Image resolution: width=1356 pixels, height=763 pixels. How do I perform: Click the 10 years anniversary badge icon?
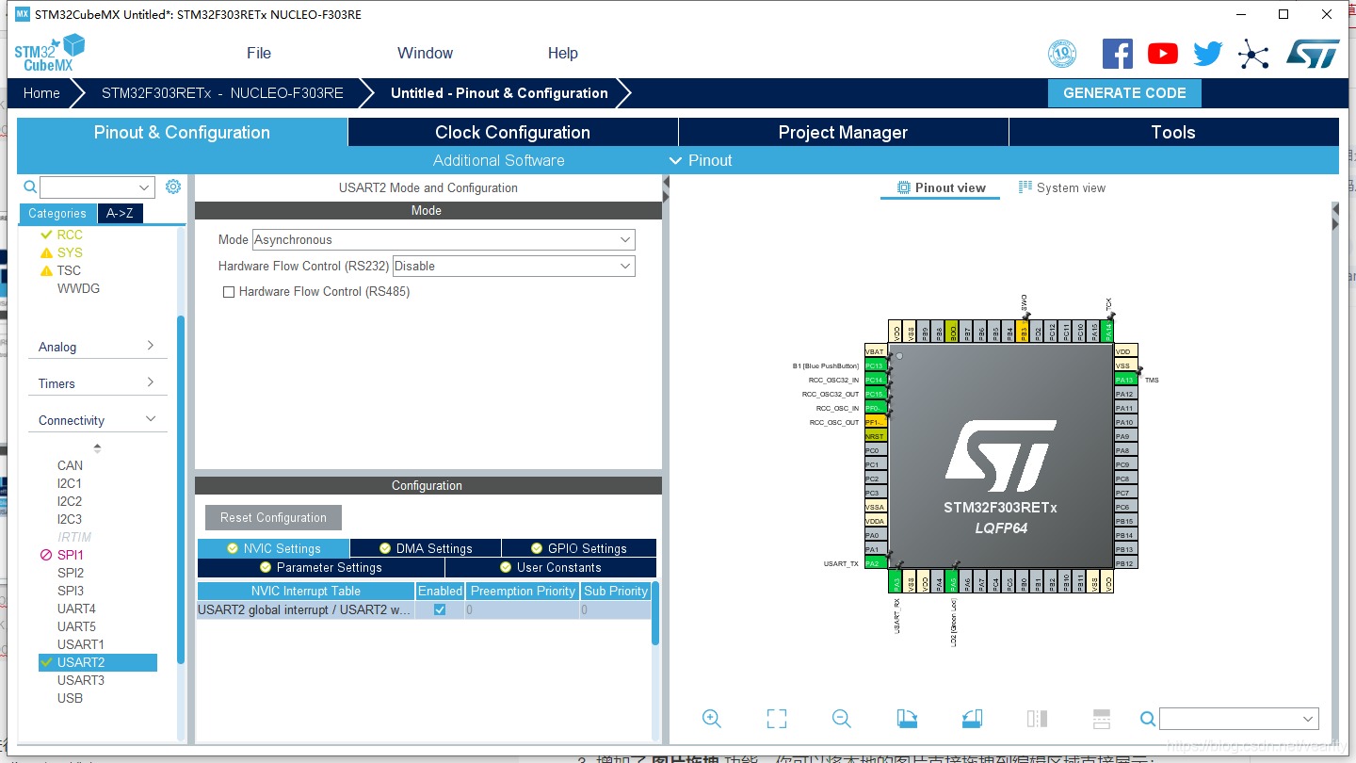click(1062, 54)
